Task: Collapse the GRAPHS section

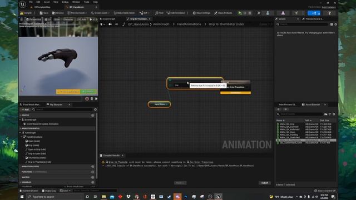Action: point(20,116)
